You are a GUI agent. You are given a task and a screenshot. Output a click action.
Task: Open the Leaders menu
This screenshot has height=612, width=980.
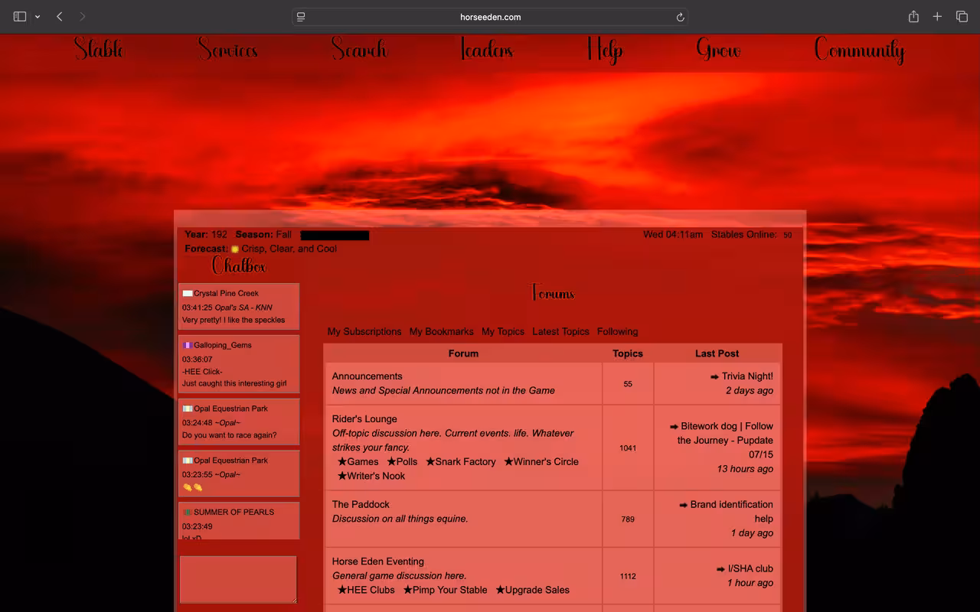pos(487,50)
